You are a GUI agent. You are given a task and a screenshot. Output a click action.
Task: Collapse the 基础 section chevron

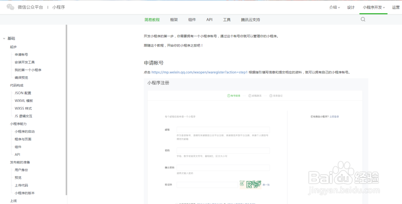(4, 38)
